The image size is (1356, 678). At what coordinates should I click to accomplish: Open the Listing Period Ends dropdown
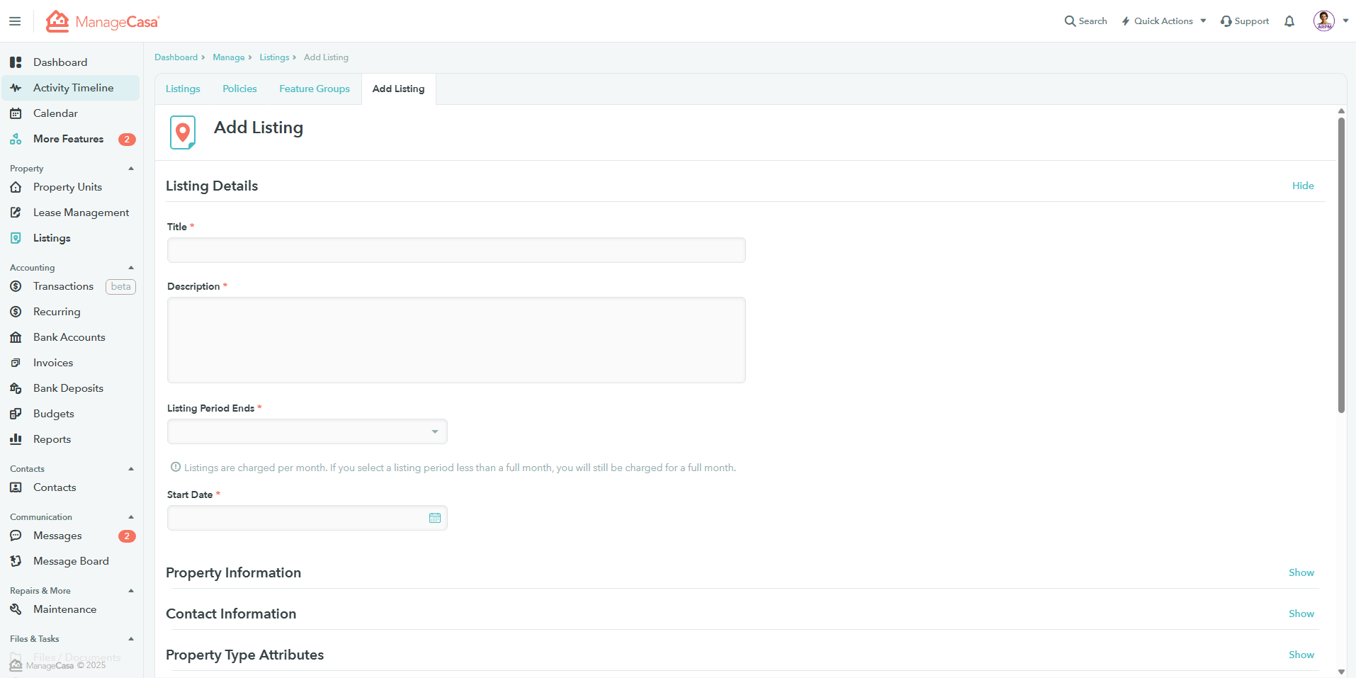[x=307, y=431]
